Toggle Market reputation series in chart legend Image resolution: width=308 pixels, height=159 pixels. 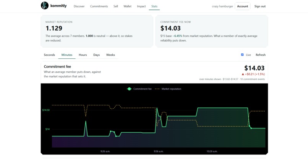tap(168, 89)
